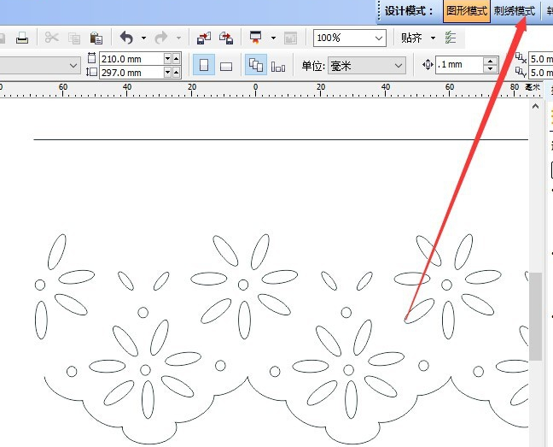
Task: Click the Import icon
Action: point(203,38)
